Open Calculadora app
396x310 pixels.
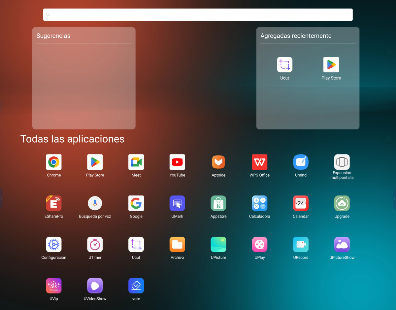[x=260, y=203]
